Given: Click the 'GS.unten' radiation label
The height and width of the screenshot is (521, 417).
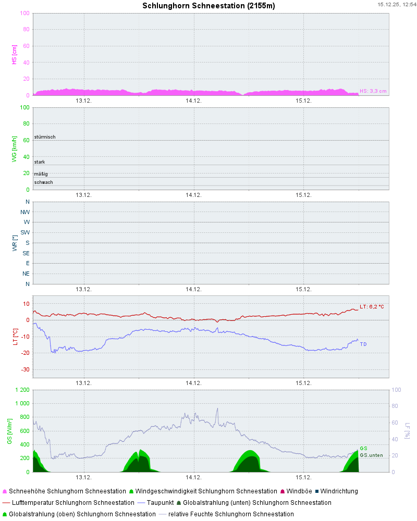Looking at the screenshot, I should pyautogui.click(x=372, y=455).
